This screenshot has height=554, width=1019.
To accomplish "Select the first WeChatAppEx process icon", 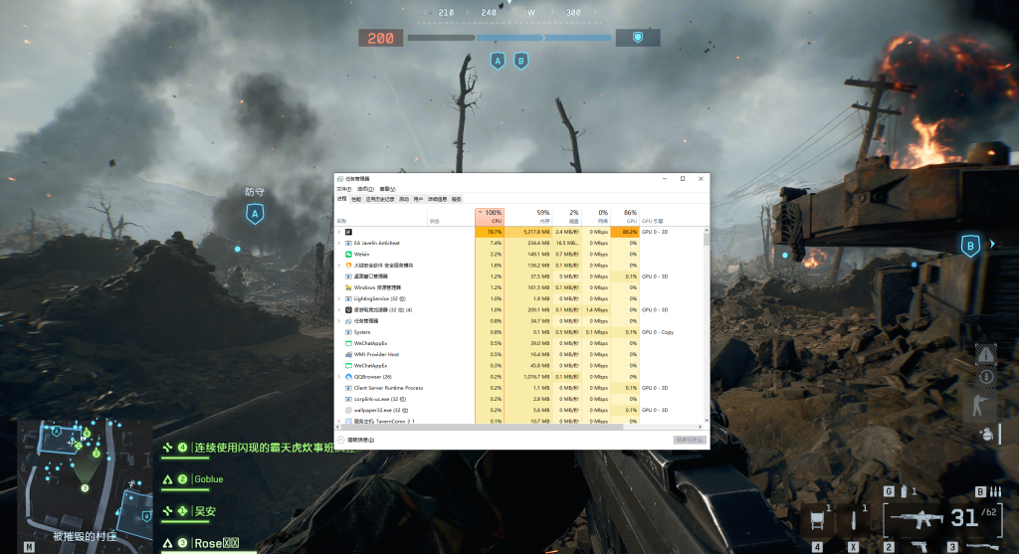I will [348, 343].
